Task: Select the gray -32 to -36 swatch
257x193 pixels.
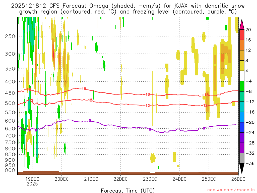Action: coord(242,158)
